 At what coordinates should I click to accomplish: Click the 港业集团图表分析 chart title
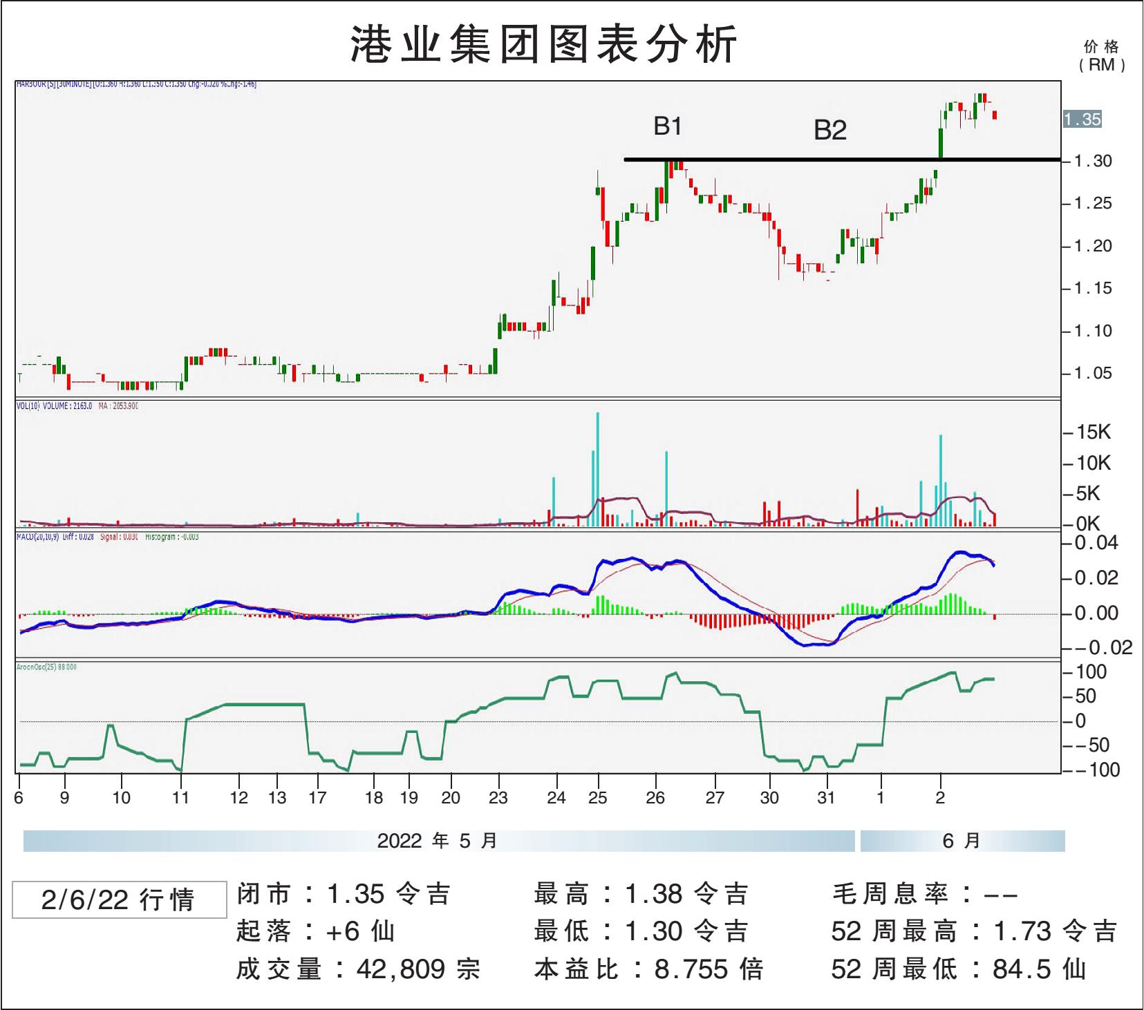point(544,44)
